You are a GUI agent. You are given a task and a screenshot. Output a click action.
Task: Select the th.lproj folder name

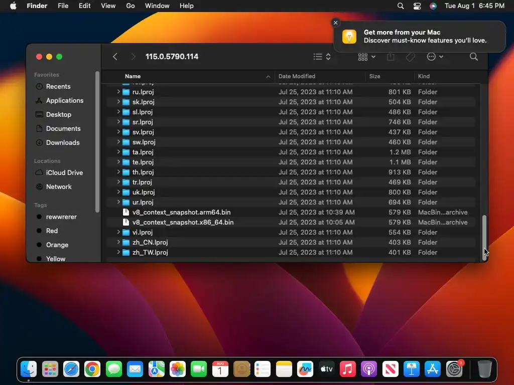tap(143, 172)
